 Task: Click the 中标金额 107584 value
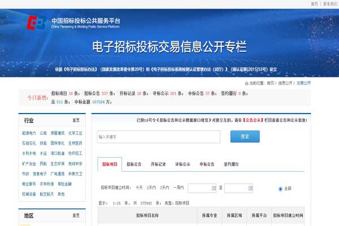(x=98, y=102)
